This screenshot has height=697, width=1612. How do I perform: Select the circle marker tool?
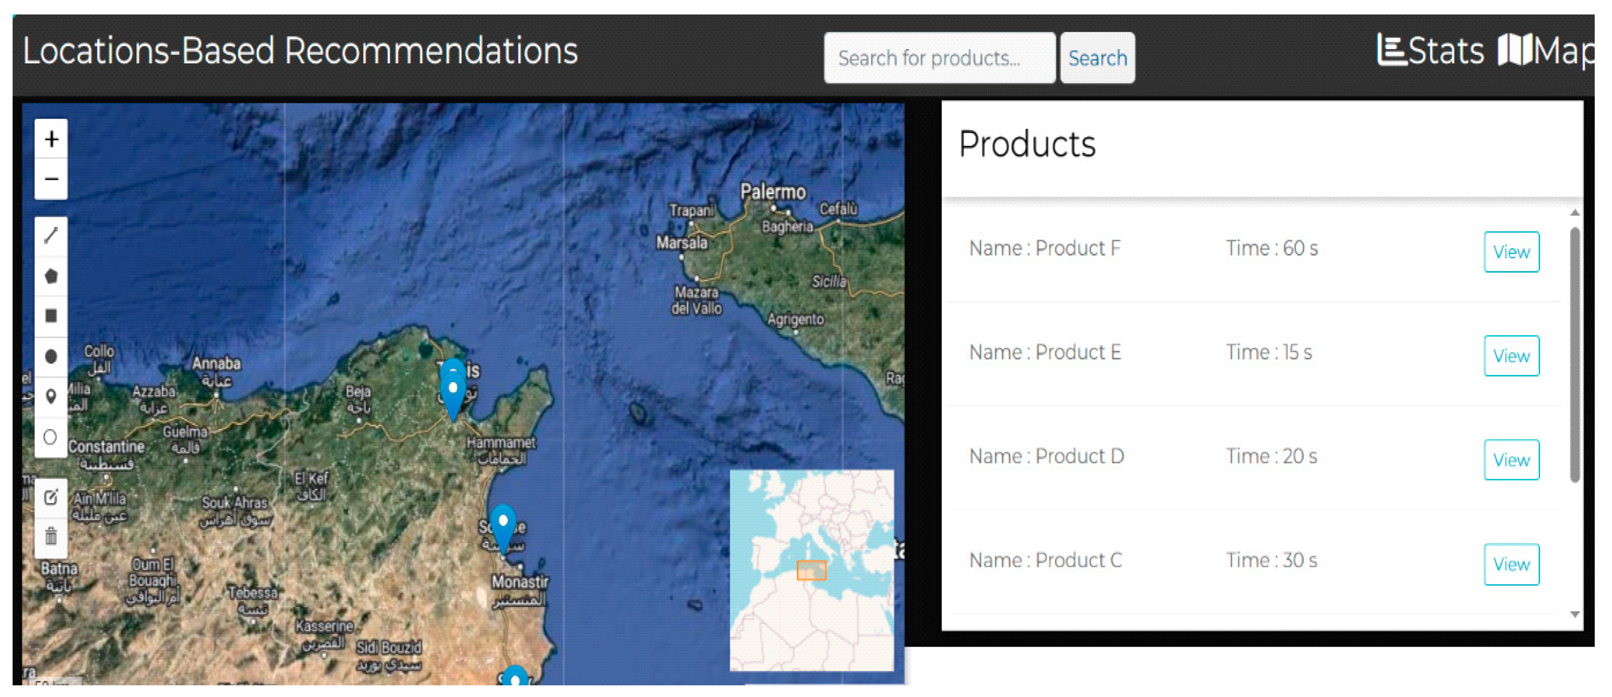[51, 437]
